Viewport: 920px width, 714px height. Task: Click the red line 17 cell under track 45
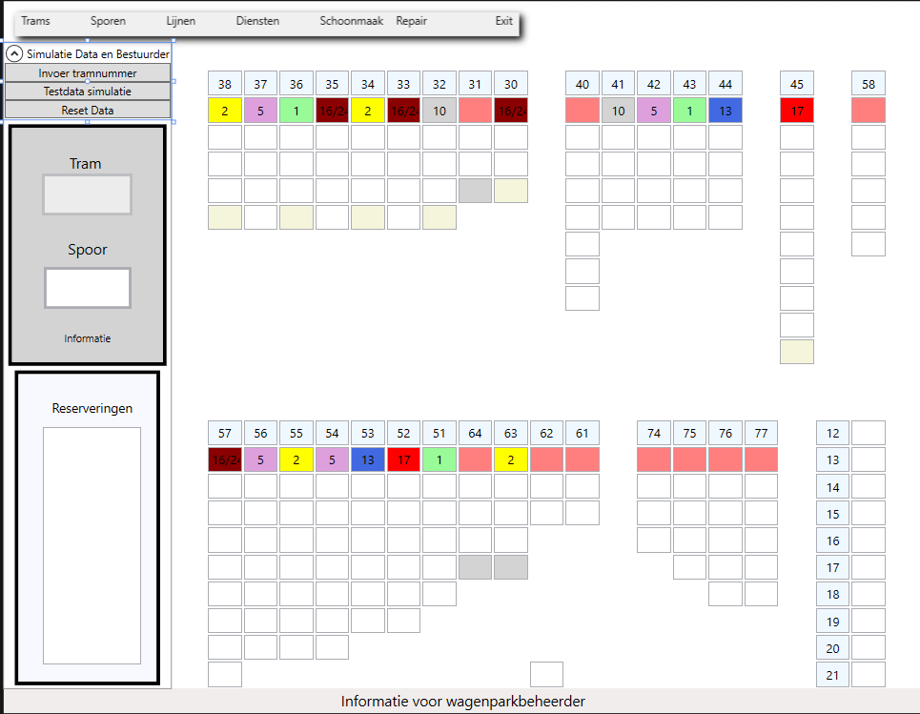pos(797,111)
